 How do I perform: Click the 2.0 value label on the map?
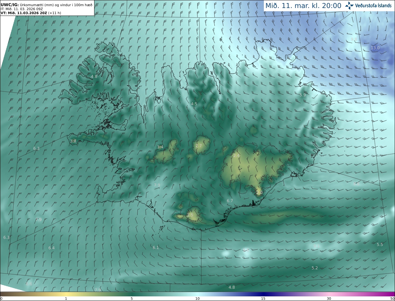tap(259, 193)
